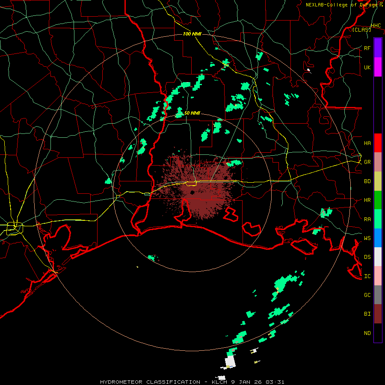This screenshot has height=385, width=385.
Task: Click the UK legend label
Action: [x=367, y=67]
